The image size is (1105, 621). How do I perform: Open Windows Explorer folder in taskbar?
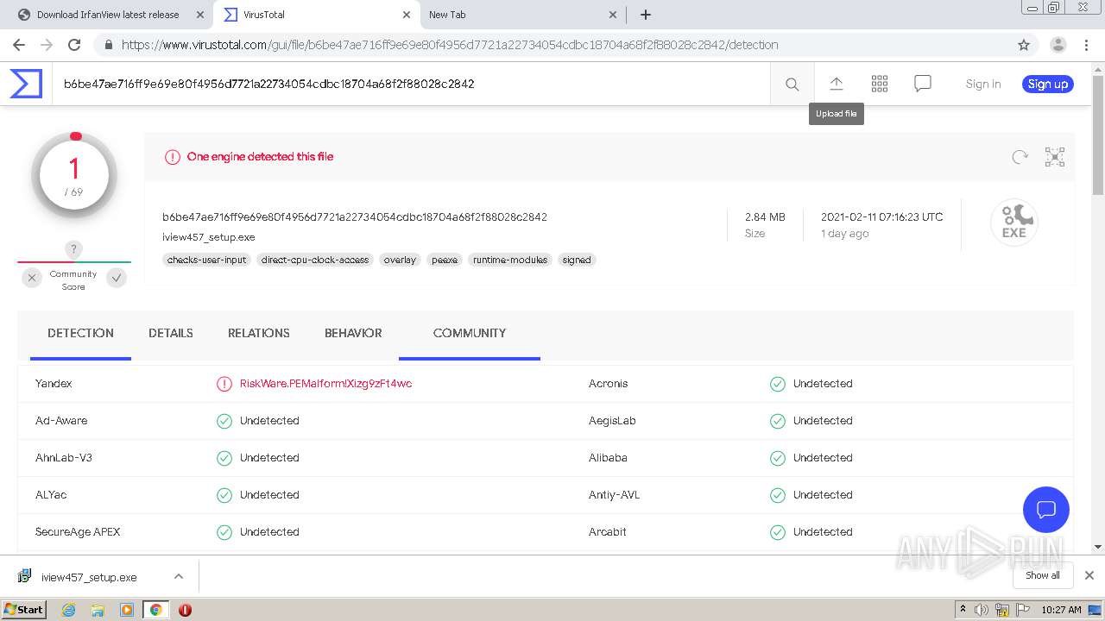(98, 610)
